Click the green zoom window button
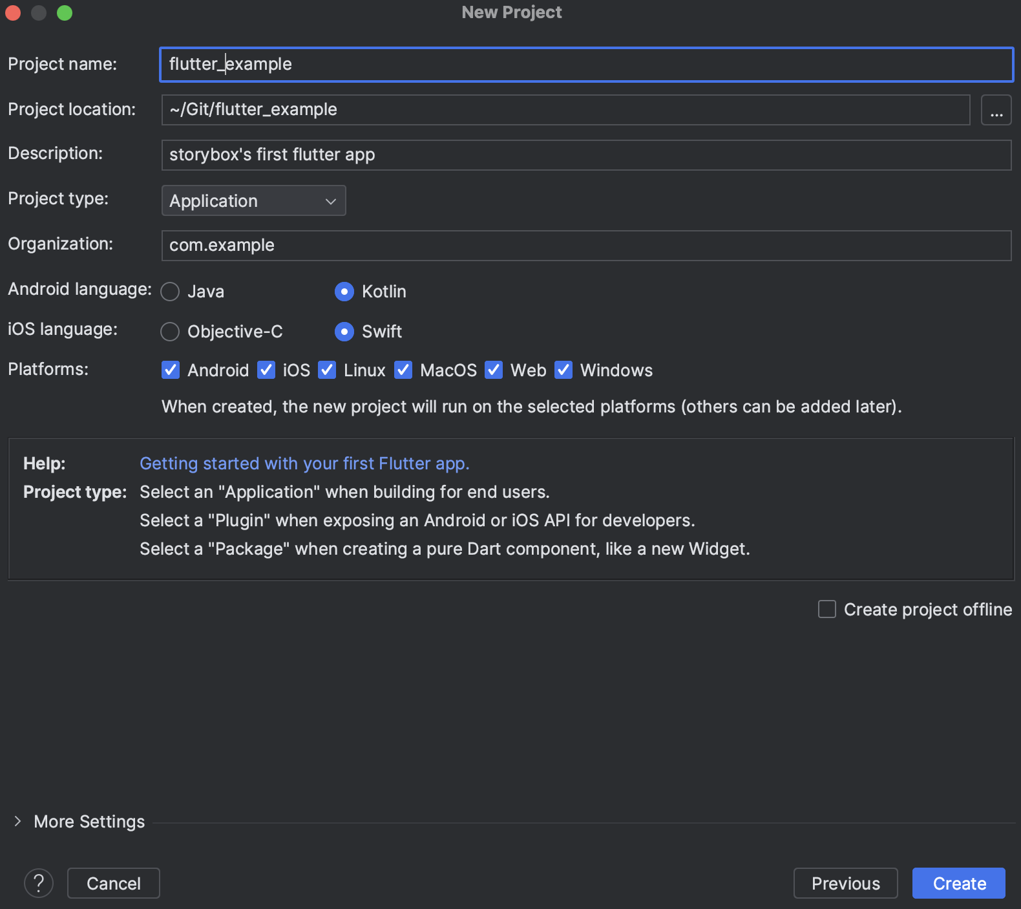Image resolution: width=1021 pixels, height=909 pixels. point(65,12)
